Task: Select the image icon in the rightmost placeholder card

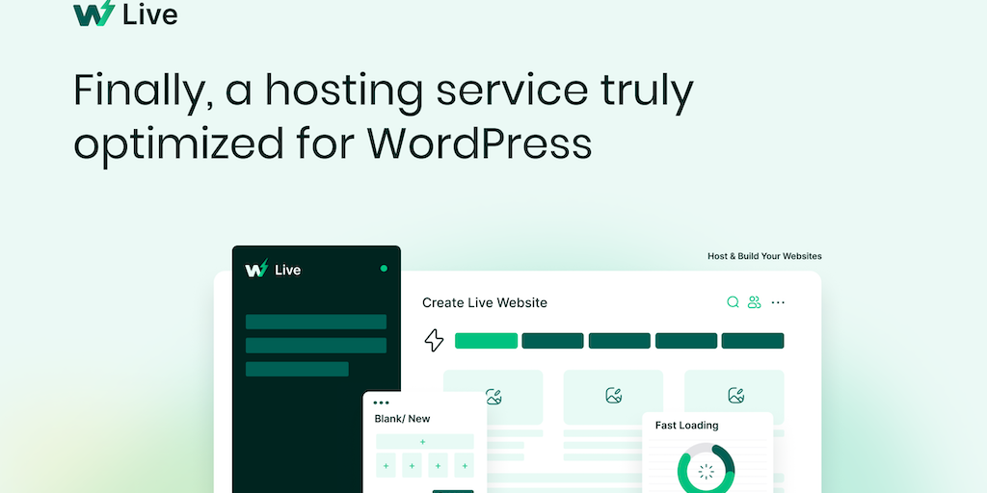Action: [735, 396]
